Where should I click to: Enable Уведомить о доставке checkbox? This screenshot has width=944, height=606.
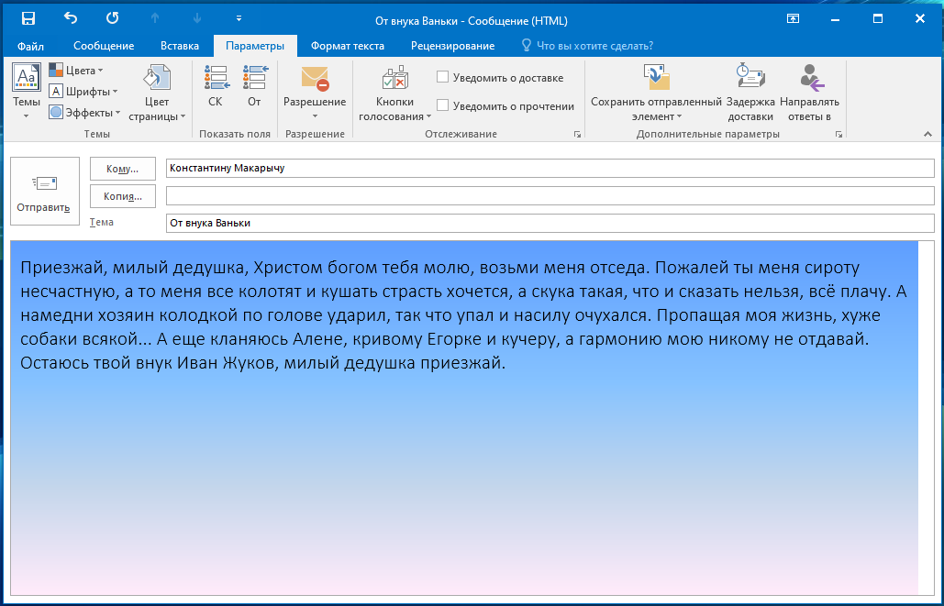coord(443,78)
